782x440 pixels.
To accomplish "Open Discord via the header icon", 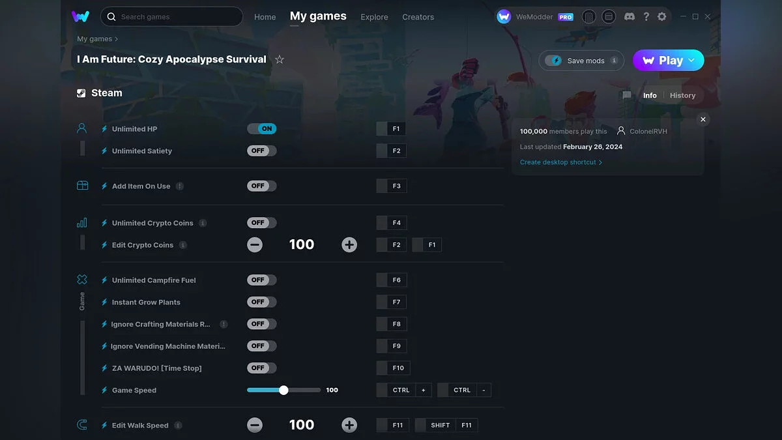I will tap(630, 16).
